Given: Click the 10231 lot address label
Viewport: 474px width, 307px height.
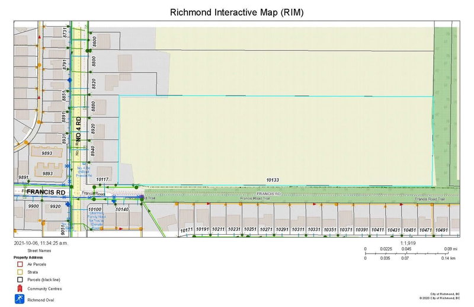Looking at the screenshot, I should click(234, 229).
